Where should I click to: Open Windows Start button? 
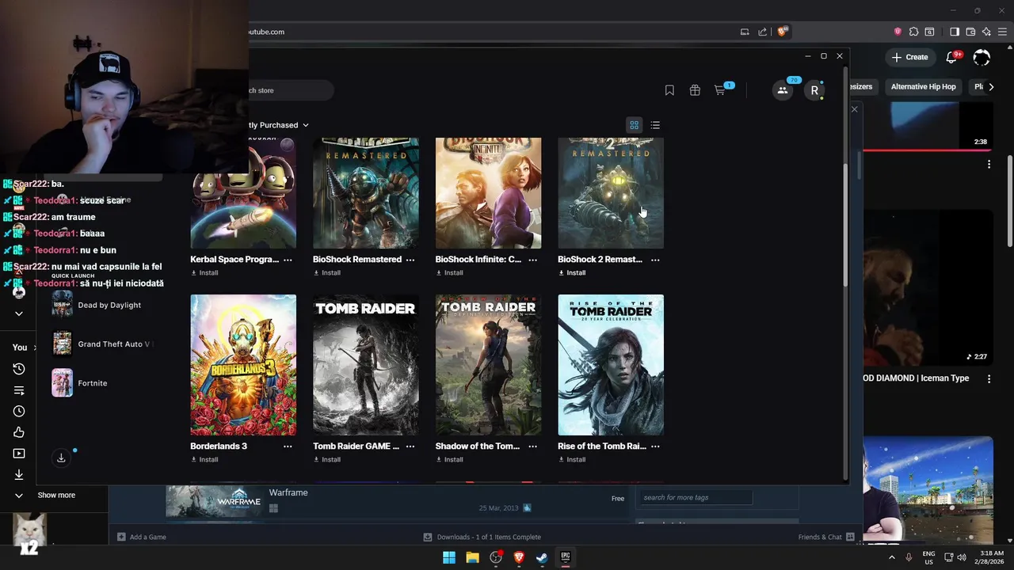tap(449, 557)
